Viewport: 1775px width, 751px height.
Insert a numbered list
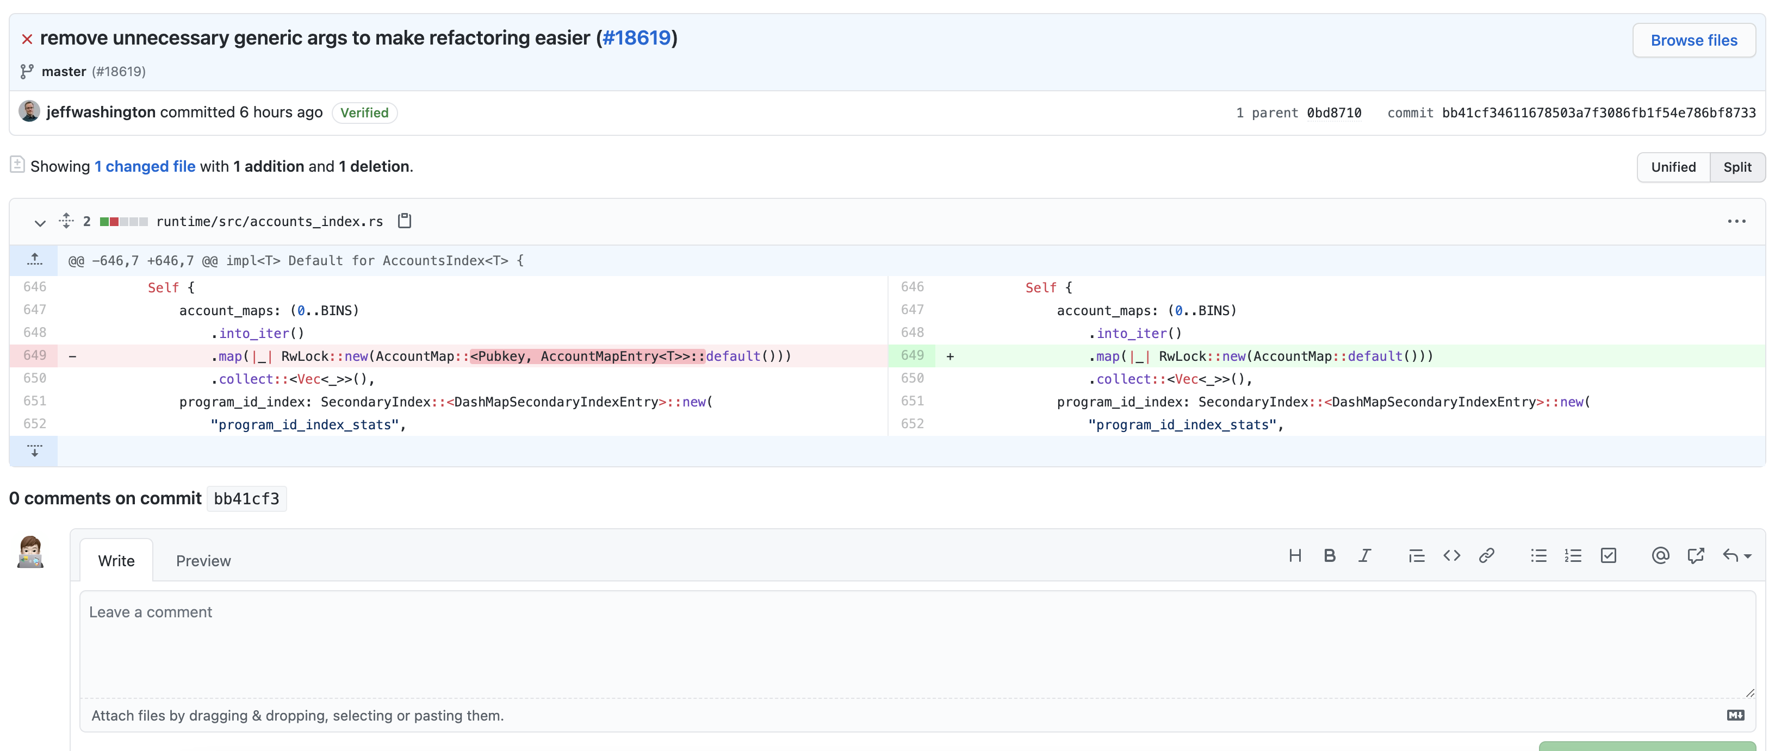coord(1573,555)
